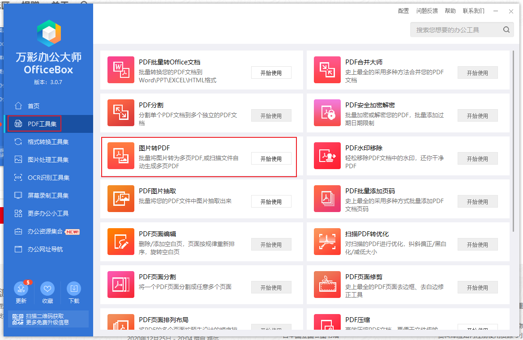The image size is (523, 340).
Task: Click the PDF页面分割 tool icon
Action: [x=121, y=285]
